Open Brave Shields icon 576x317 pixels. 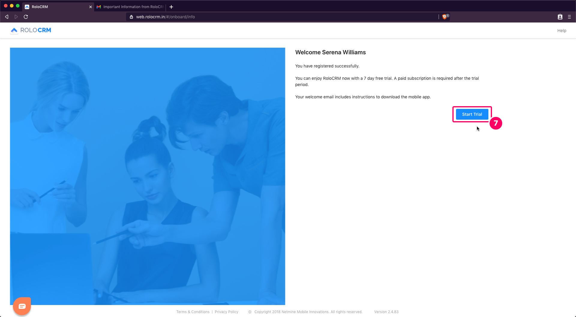pyautogui.click(x=445, y=17)
